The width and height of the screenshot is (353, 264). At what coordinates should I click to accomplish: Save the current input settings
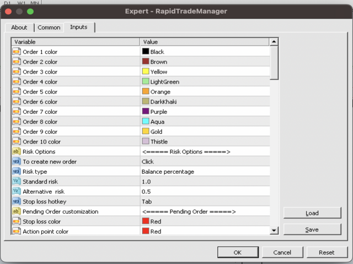point(312,229)
